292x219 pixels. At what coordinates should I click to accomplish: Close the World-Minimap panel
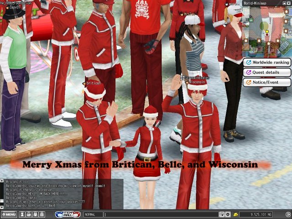[x=289, y=3]
